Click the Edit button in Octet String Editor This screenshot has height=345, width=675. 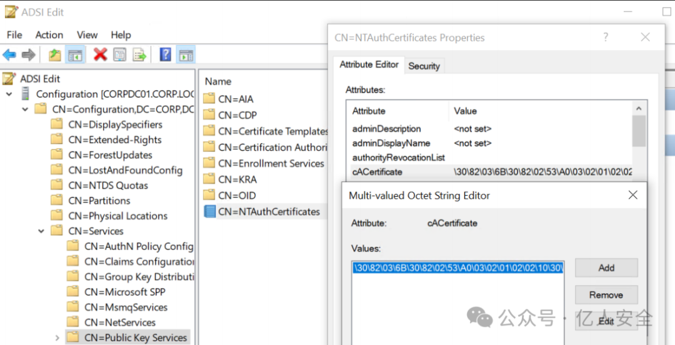coord(606,321)
